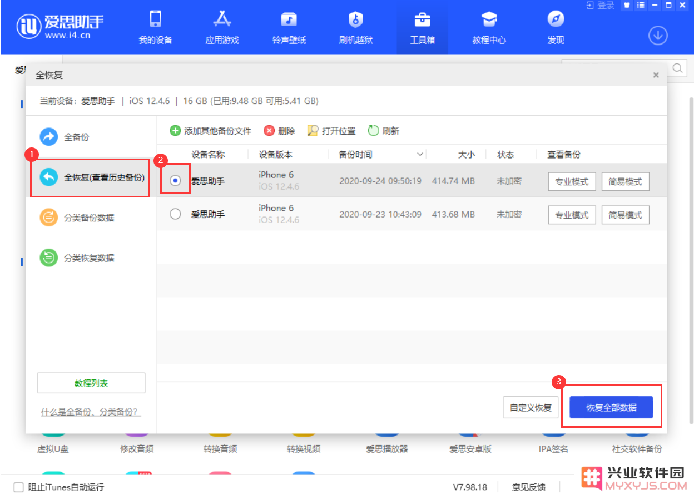Click 专业模式 for the 09:50:19 backup
The width and height of the screenshot is (694, 499).
(x=572, y=181)
